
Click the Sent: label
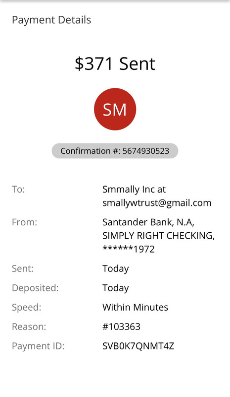(22, 268)
